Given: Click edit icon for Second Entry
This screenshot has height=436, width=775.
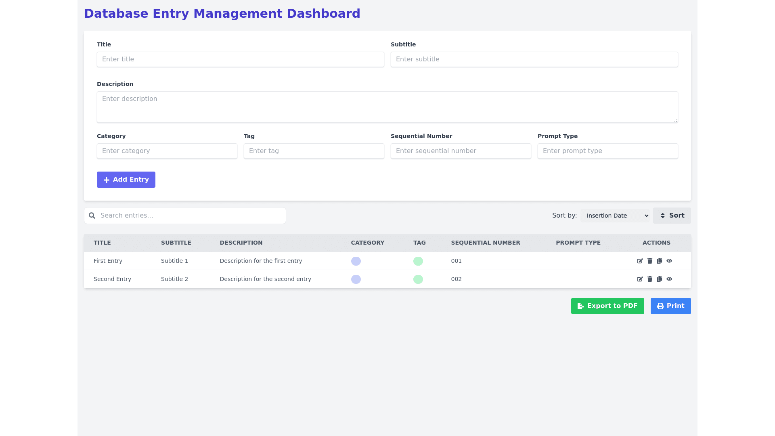Looking at the screenshot, I should (x=640, y=279).
